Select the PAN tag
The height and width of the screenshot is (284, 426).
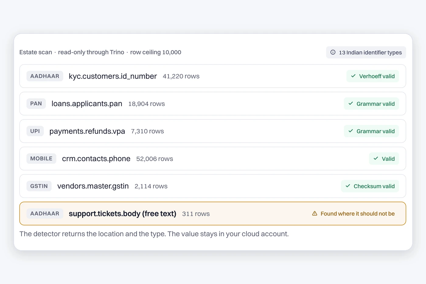click(36, 103)
